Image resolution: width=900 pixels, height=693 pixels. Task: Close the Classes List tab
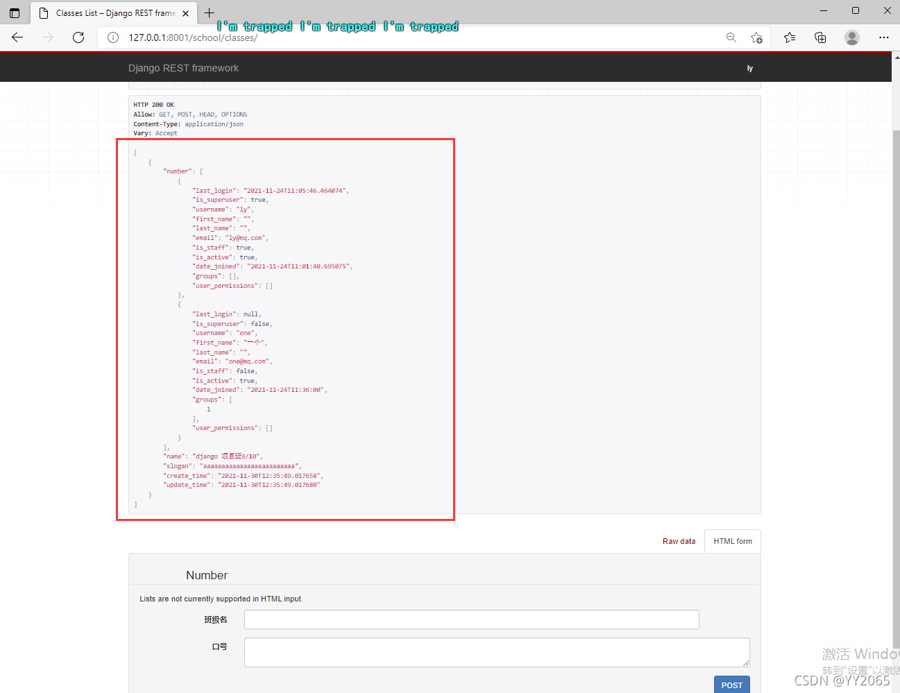185,13
